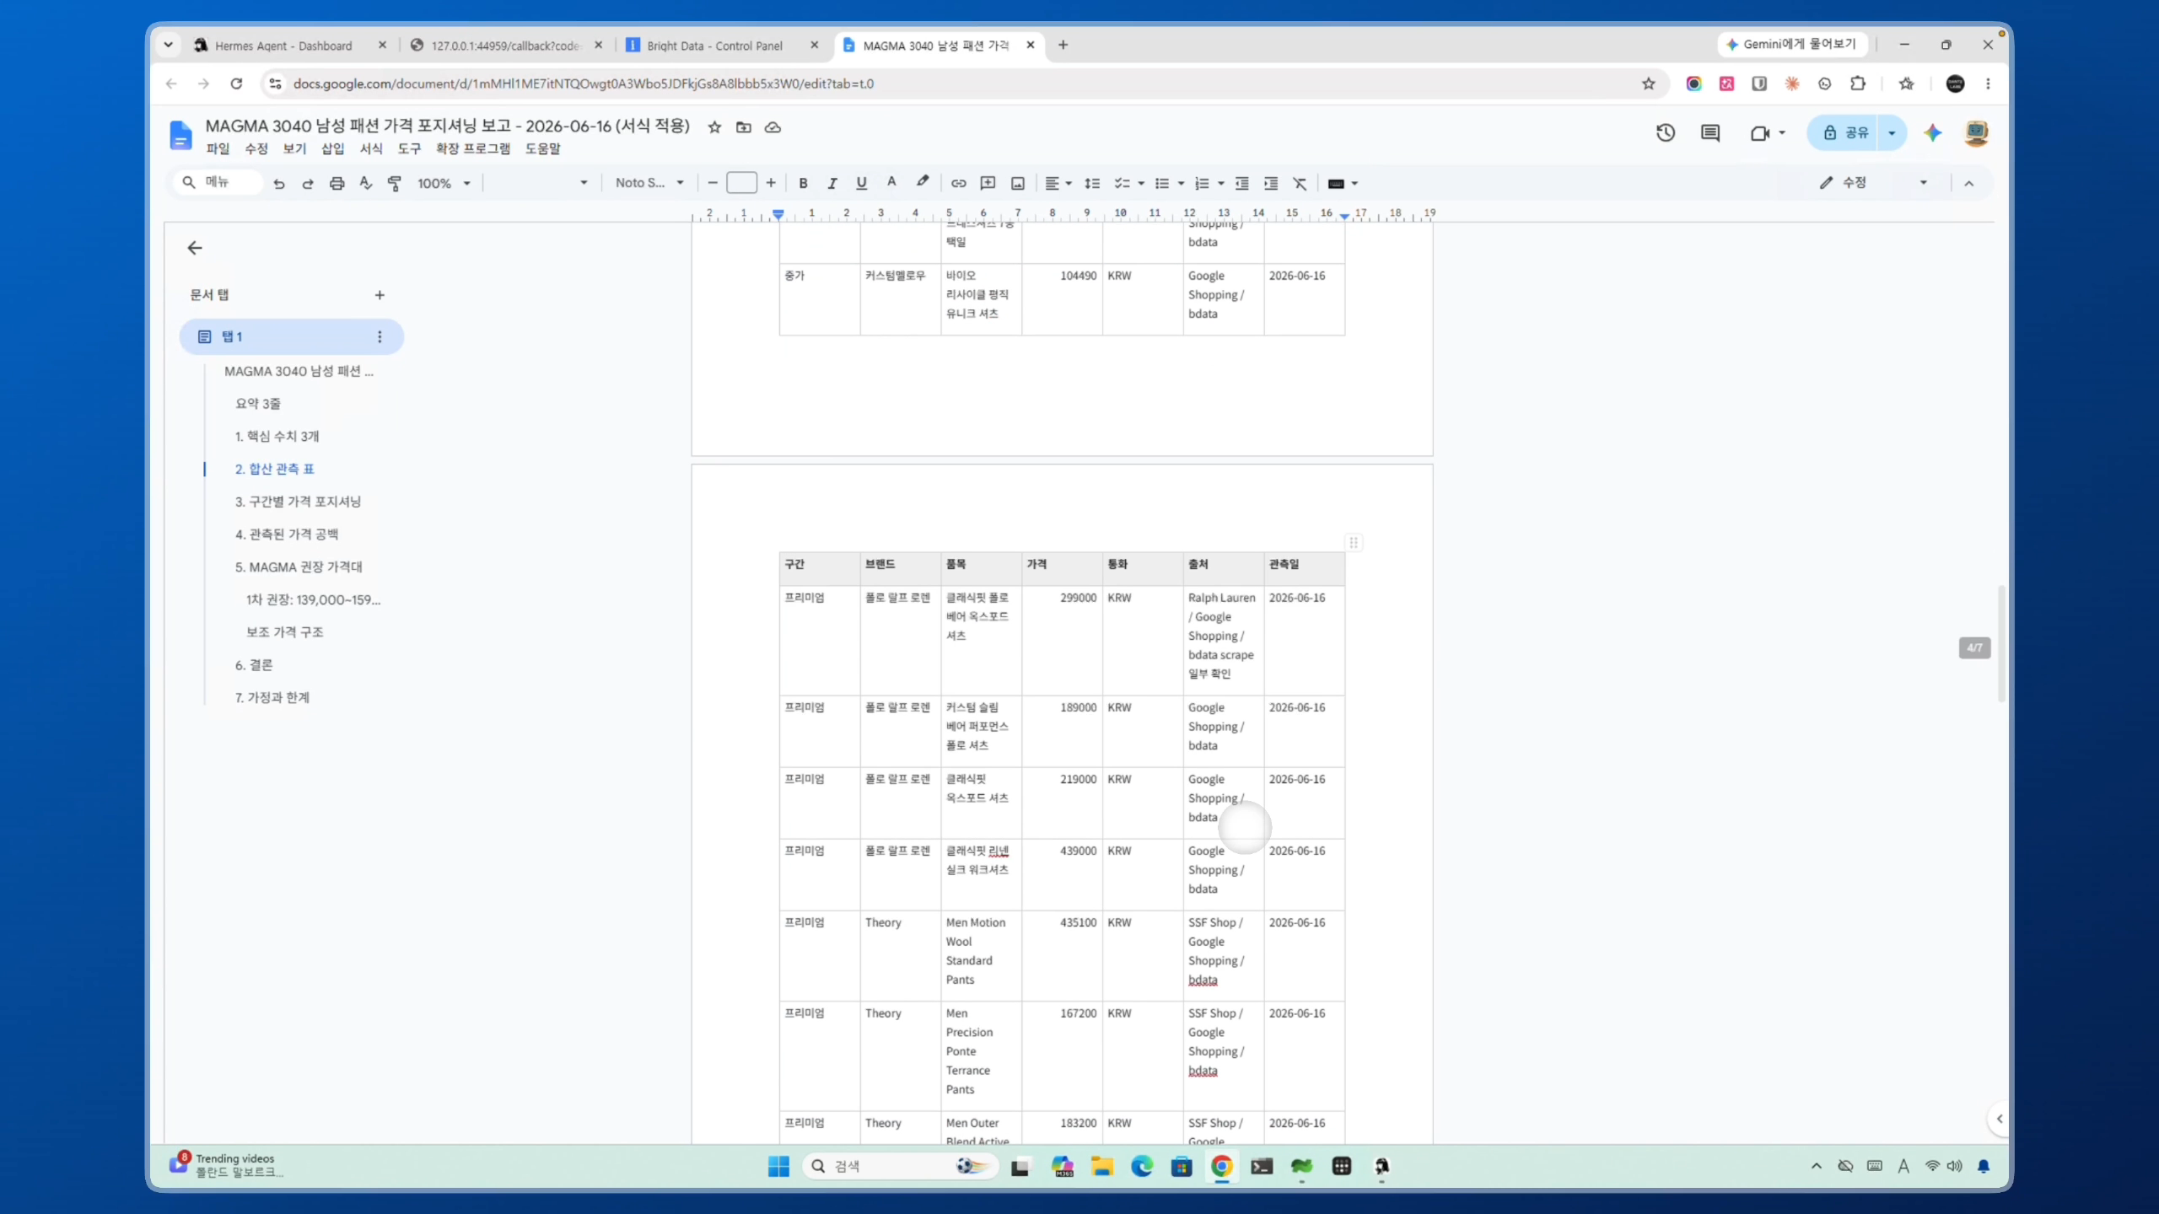
Task: Click the 공유 share button
Action: pos(1845,132)
